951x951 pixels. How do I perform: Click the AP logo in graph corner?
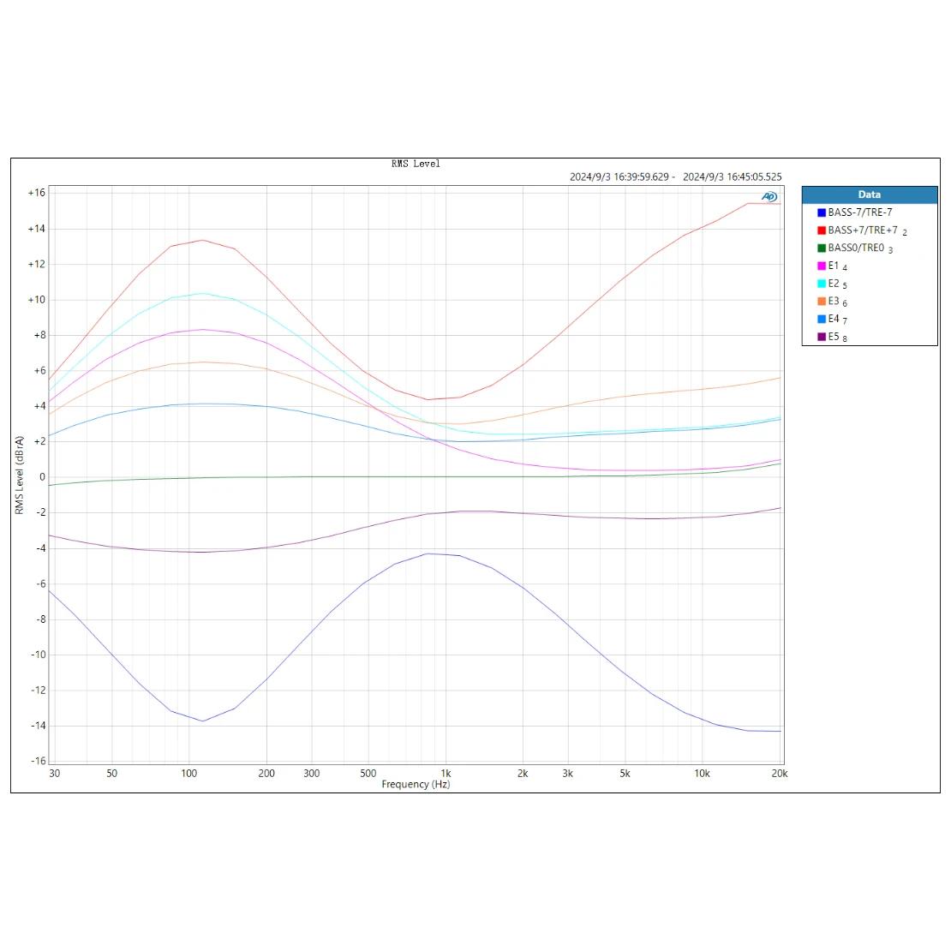click(769, 197)
